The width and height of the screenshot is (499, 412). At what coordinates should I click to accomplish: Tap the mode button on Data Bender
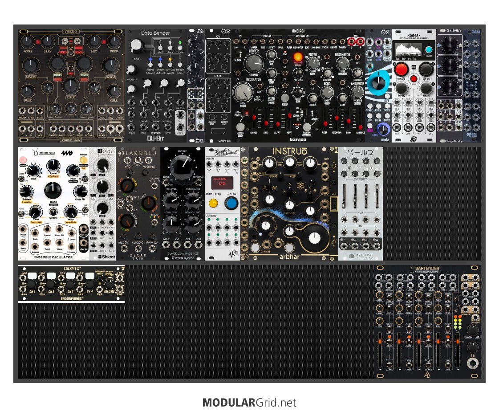click(180, 47)
